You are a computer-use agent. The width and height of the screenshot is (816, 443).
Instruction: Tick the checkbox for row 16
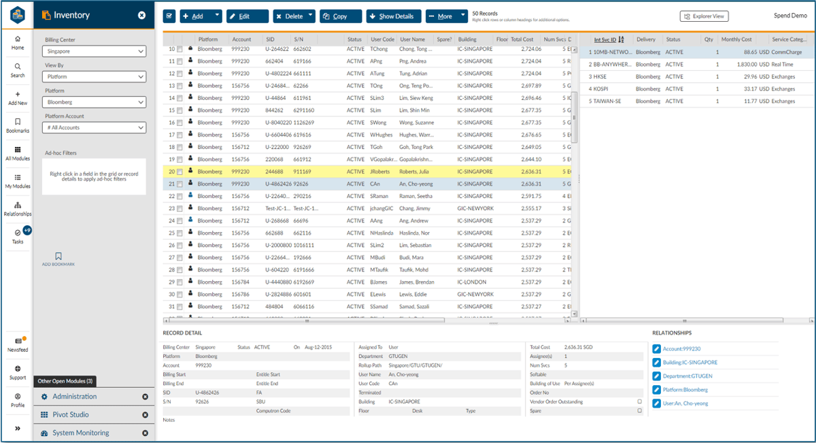tap(180, 122)
